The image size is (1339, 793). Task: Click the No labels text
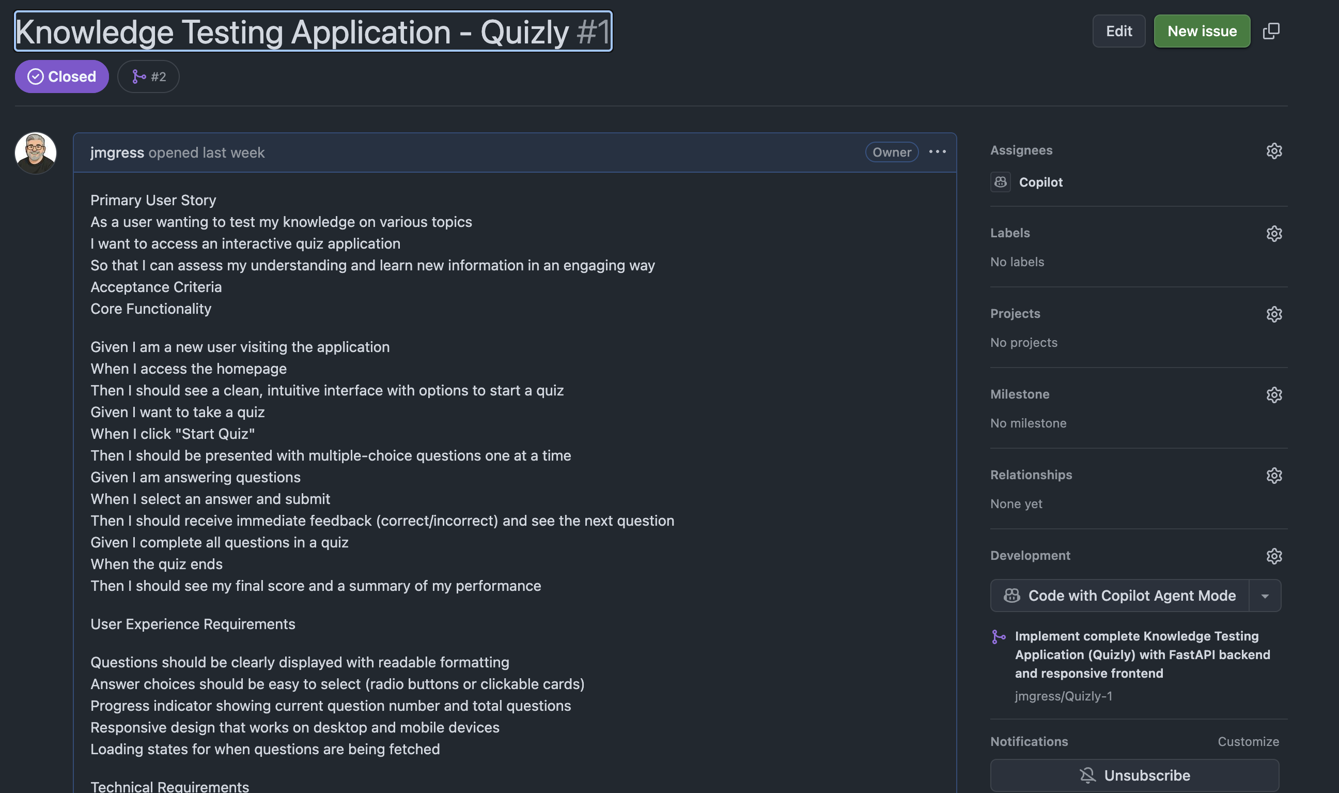point(1017,262)
